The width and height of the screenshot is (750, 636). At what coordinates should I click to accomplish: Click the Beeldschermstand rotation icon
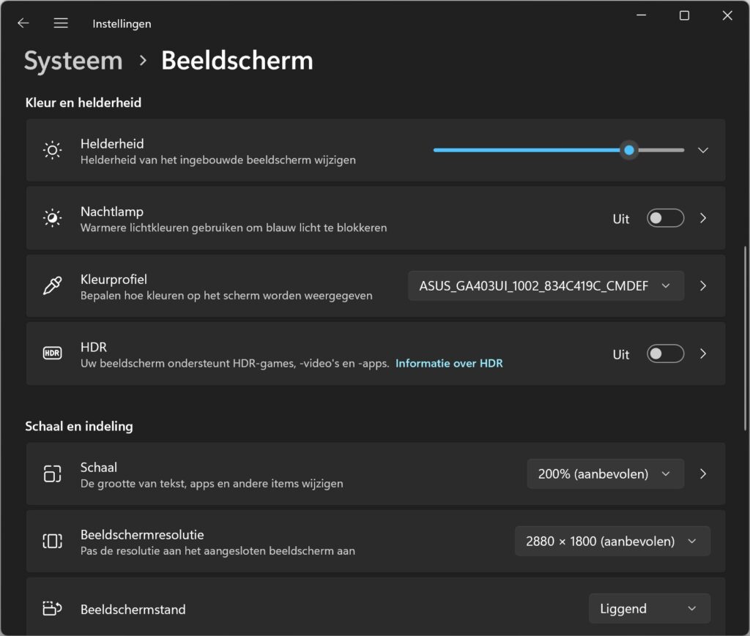51,608
